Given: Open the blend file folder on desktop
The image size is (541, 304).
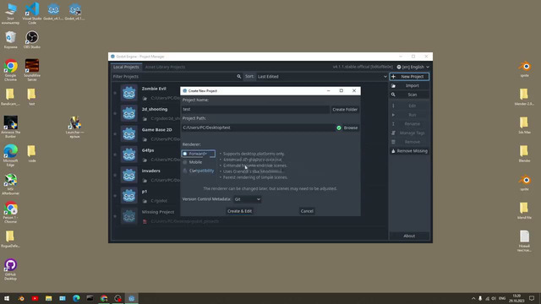Looking at the screenshot, I should pyautogui.click(x=524, y=210).
